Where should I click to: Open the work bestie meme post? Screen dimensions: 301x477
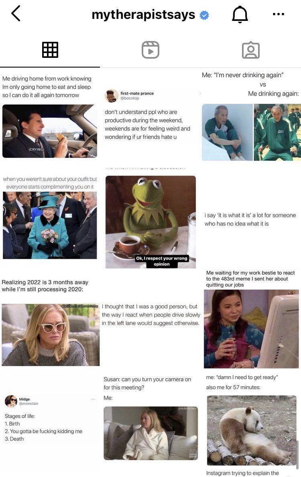click(x=251, y=319)
